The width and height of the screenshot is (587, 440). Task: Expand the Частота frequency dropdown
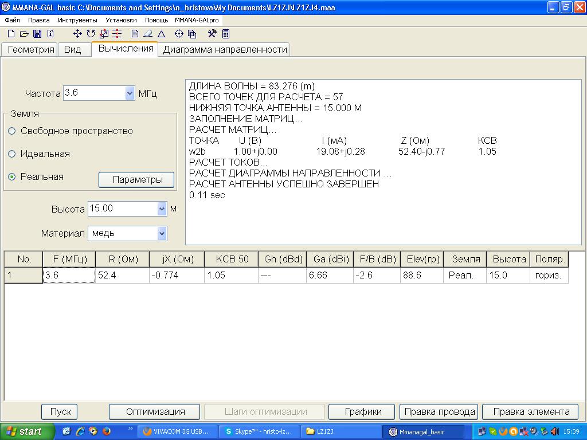(x=129, y=93)
